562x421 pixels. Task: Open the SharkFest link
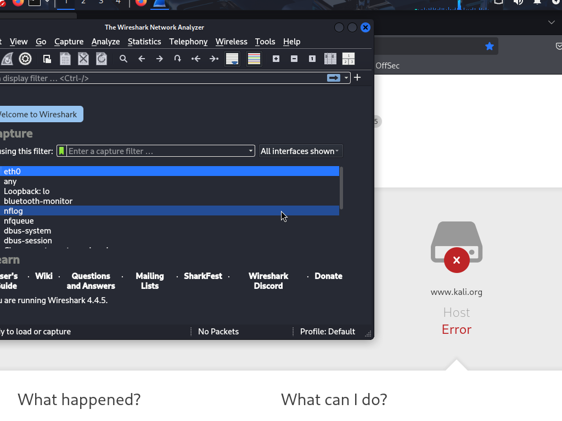203,276
